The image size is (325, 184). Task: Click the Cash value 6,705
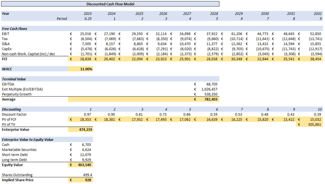click(x=86, y=144)
